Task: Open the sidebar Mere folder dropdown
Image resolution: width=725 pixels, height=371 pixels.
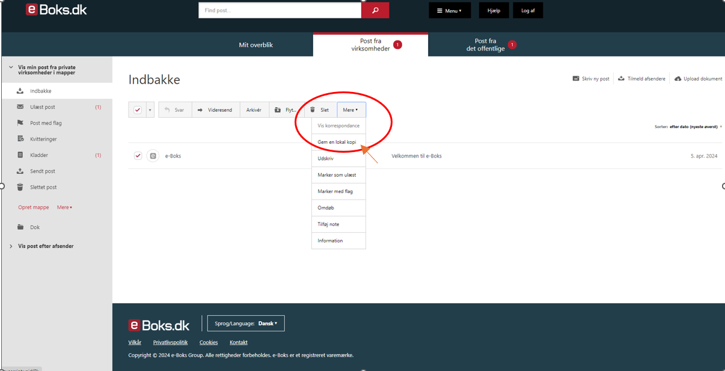Action: point(65,207)
